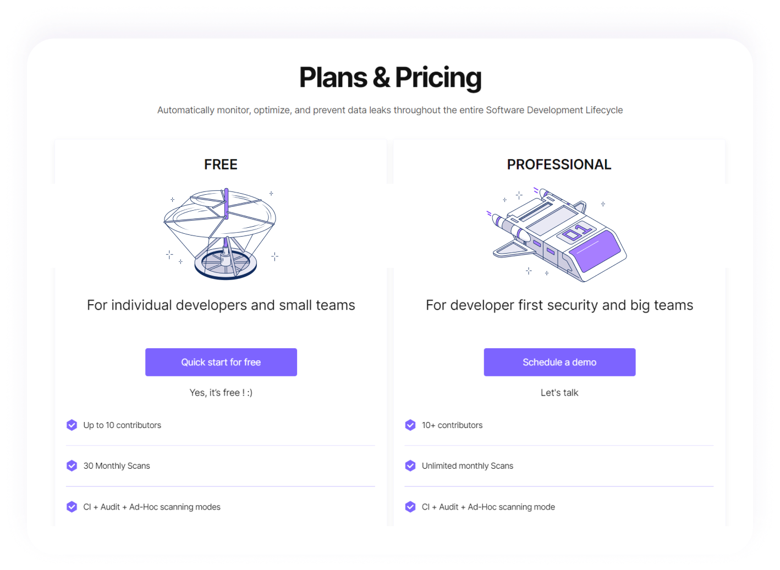780x570 pixels.
Task: Click the Schedule a demo button
Action: point(559,362)
